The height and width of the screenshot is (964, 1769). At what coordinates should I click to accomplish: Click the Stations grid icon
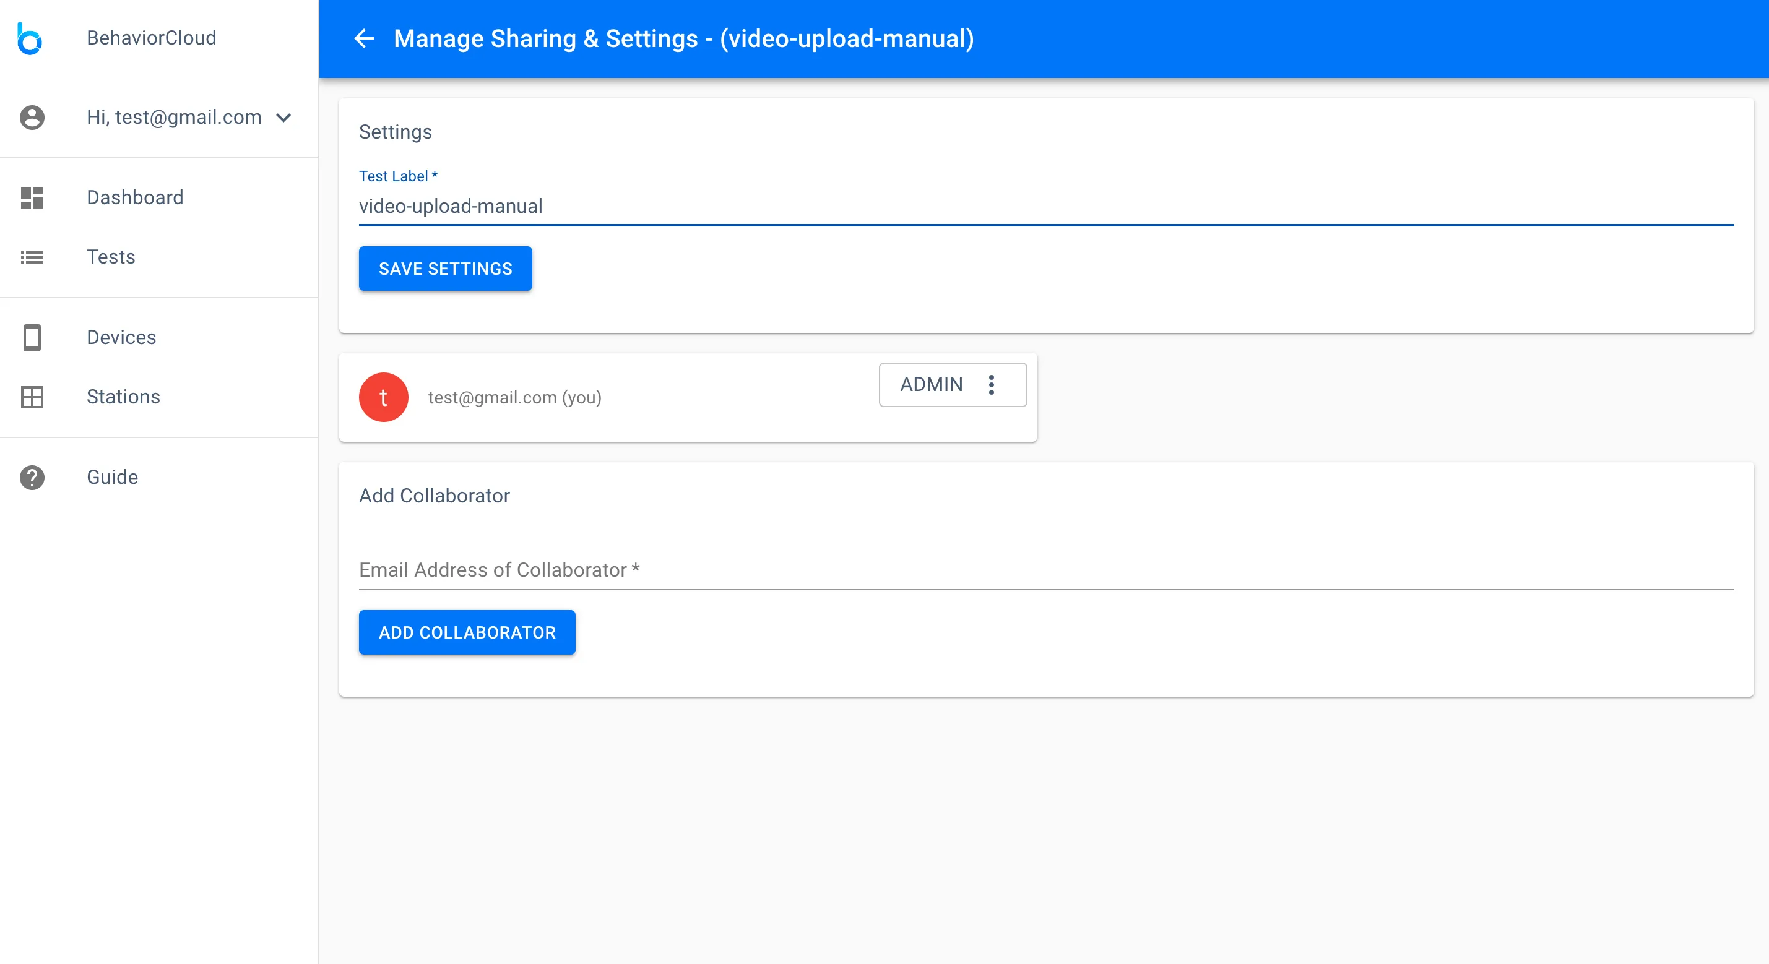click(x=32, y=397)
